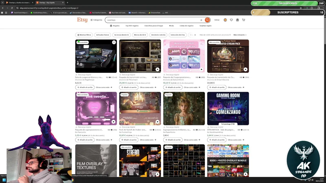Open the Twitch bookmark in bookmarks bar
Screen dimensions: 326x183
[20, 13]
